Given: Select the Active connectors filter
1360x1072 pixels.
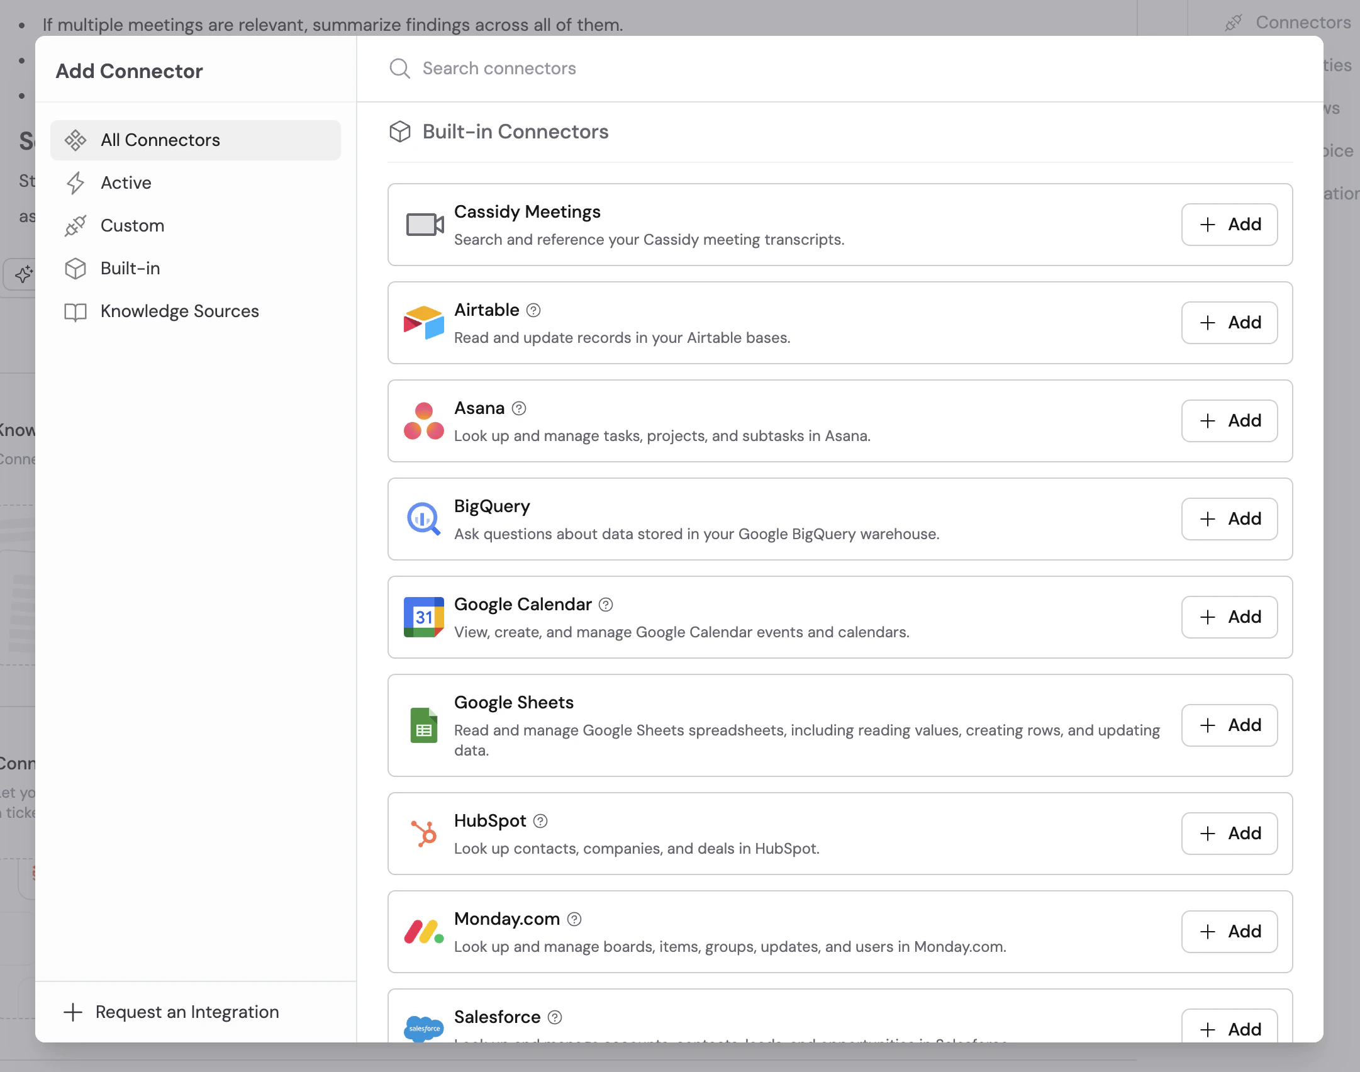Looking at the screenshot, I should click(x=126, y=182).
